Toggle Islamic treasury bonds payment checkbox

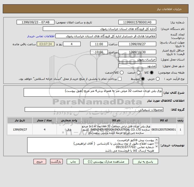point(120,79)
